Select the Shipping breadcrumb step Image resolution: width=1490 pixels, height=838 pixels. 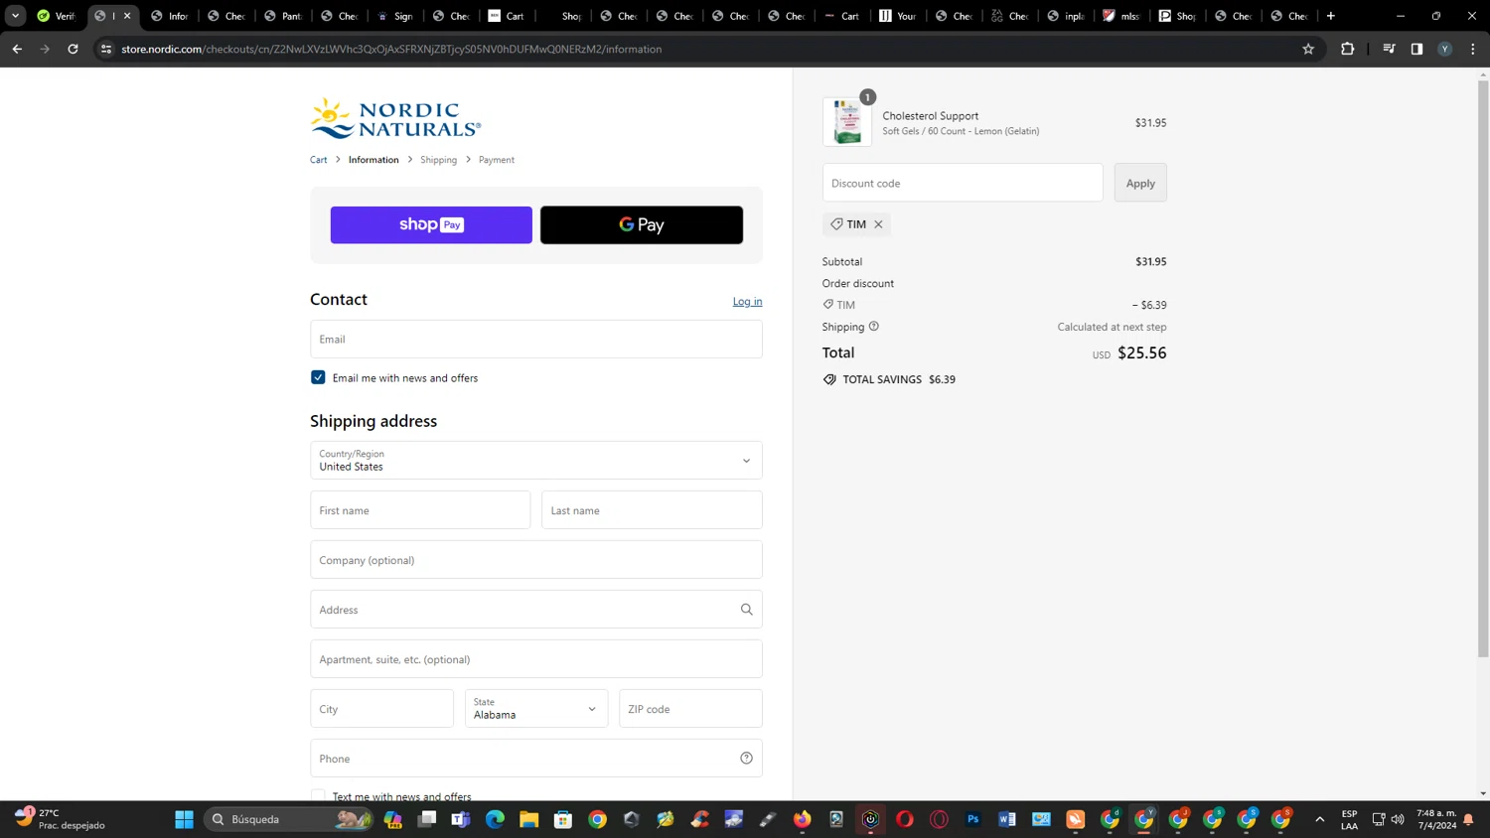click(x=438, y=160)
